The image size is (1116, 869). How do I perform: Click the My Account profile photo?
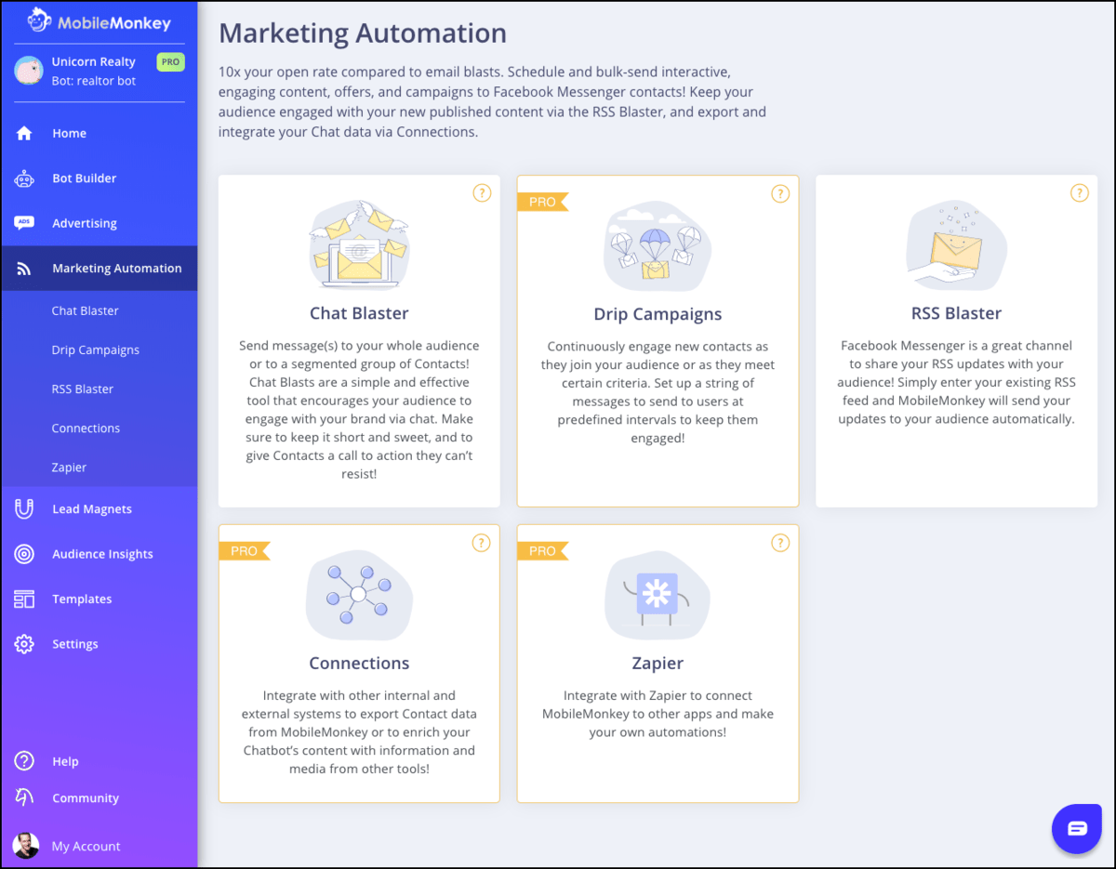[x=26, y=846]
